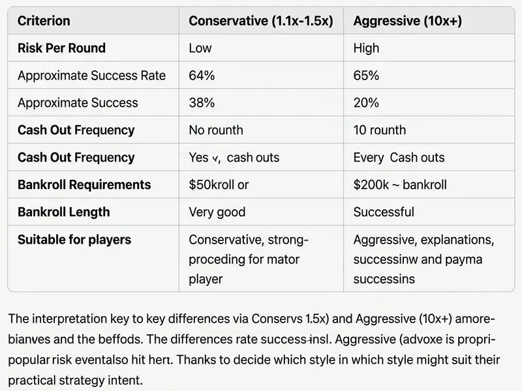Select the Aggressive (10x+) column header
Screen dimensions: 522x391
pyautogui.click(x=407, y=21)
